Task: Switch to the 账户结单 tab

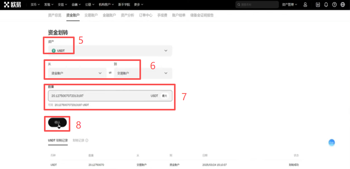Action: [179, 15]
